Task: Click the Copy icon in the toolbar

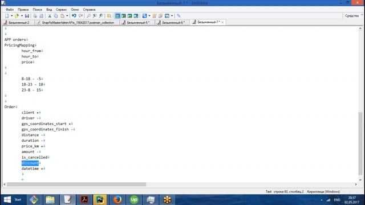Action: click(x=56, y=16)
